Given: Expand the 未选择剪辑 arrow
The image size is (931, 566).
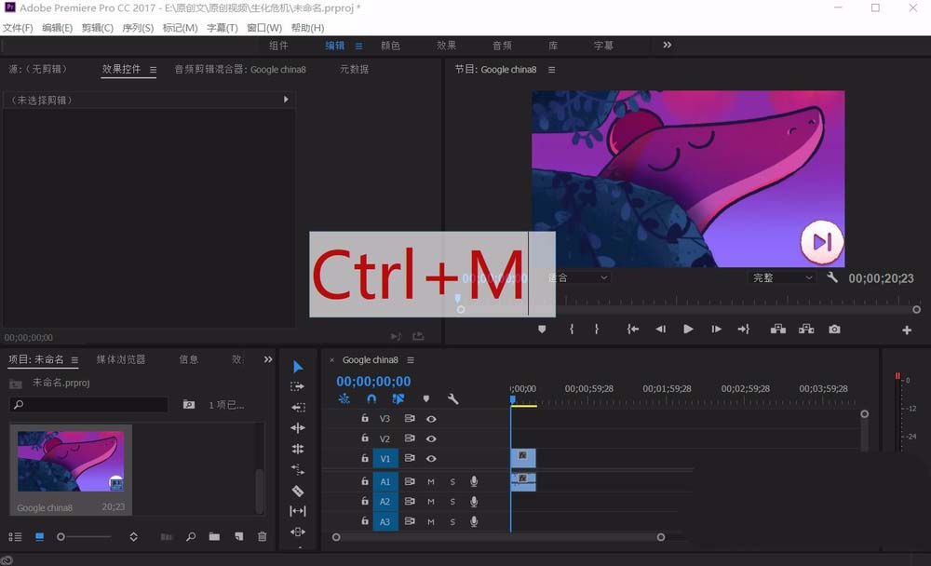Looking at the screenshot, I should (x=286, y=100).
